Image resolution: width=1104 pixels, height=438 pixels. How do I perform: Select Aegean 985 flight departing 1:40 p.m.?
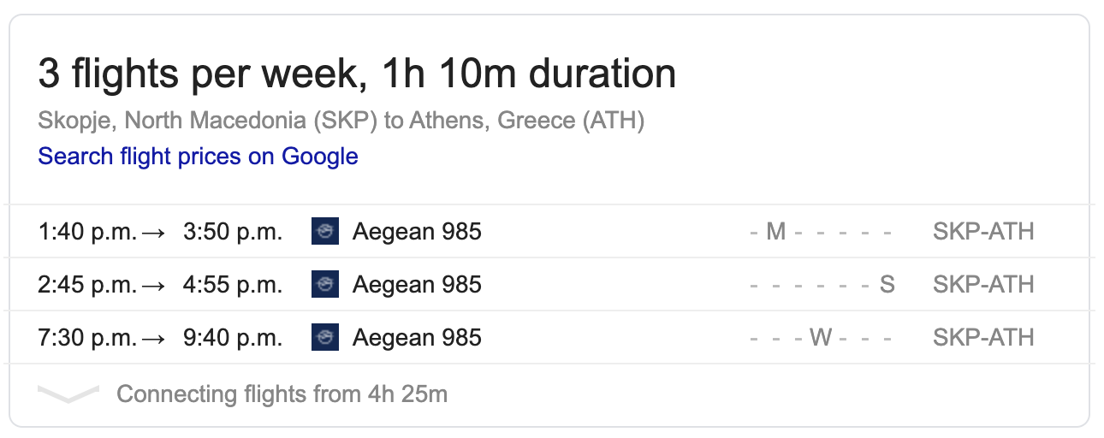549,231
